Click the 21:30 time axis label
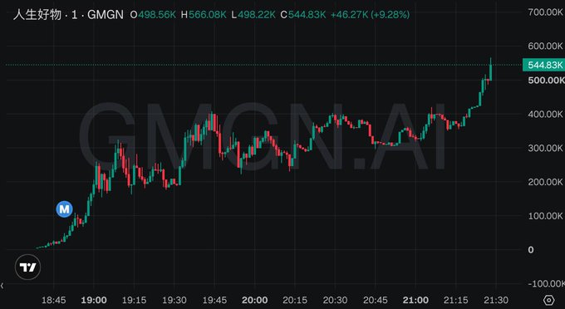The width and height of the screenshot is (565, 309). click(496, 300)
